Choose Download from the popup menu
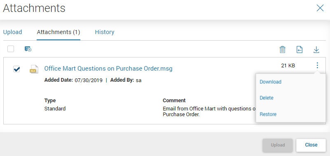Viewport: 330px width, 156px height. (270, 82)
